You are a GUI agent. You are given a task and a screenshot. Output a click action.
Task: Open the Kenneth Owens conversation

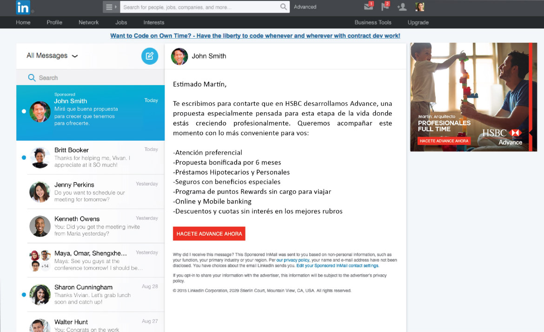point(91,226)
